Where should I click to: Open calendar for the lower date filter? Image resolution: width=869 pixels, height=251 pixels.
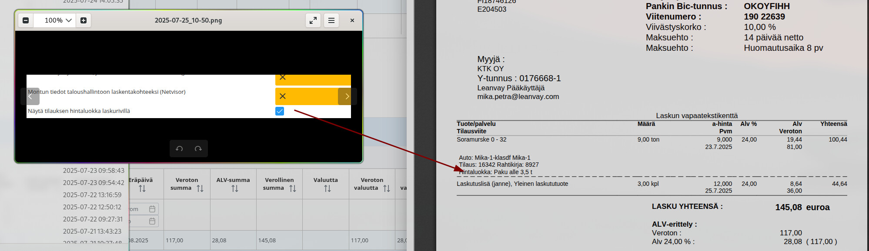(152, 221)
